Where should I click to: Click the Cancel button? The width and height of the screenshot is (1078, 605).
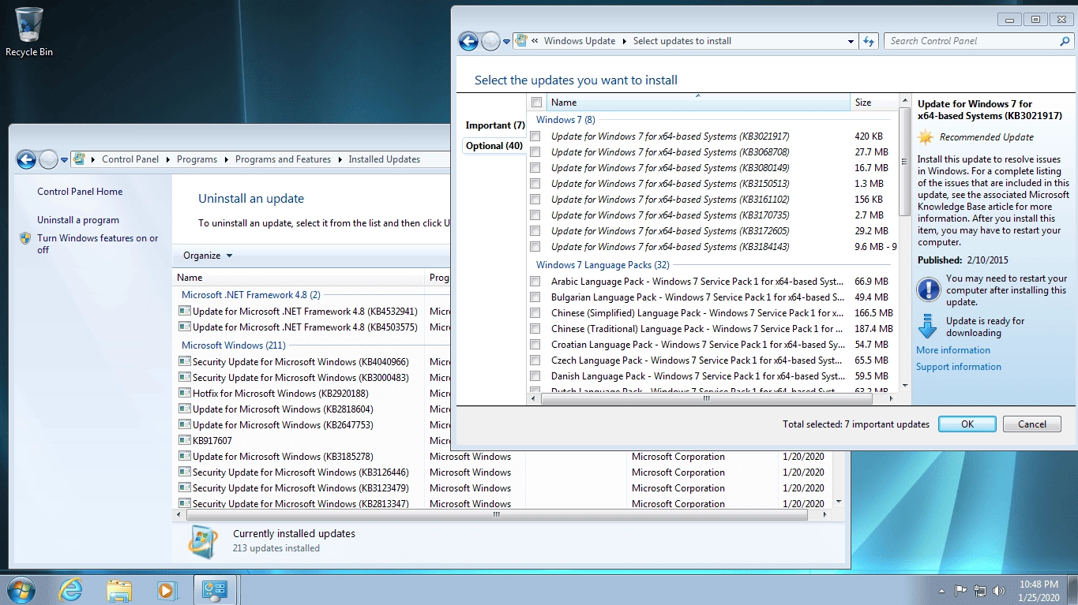coord(1031,424)
